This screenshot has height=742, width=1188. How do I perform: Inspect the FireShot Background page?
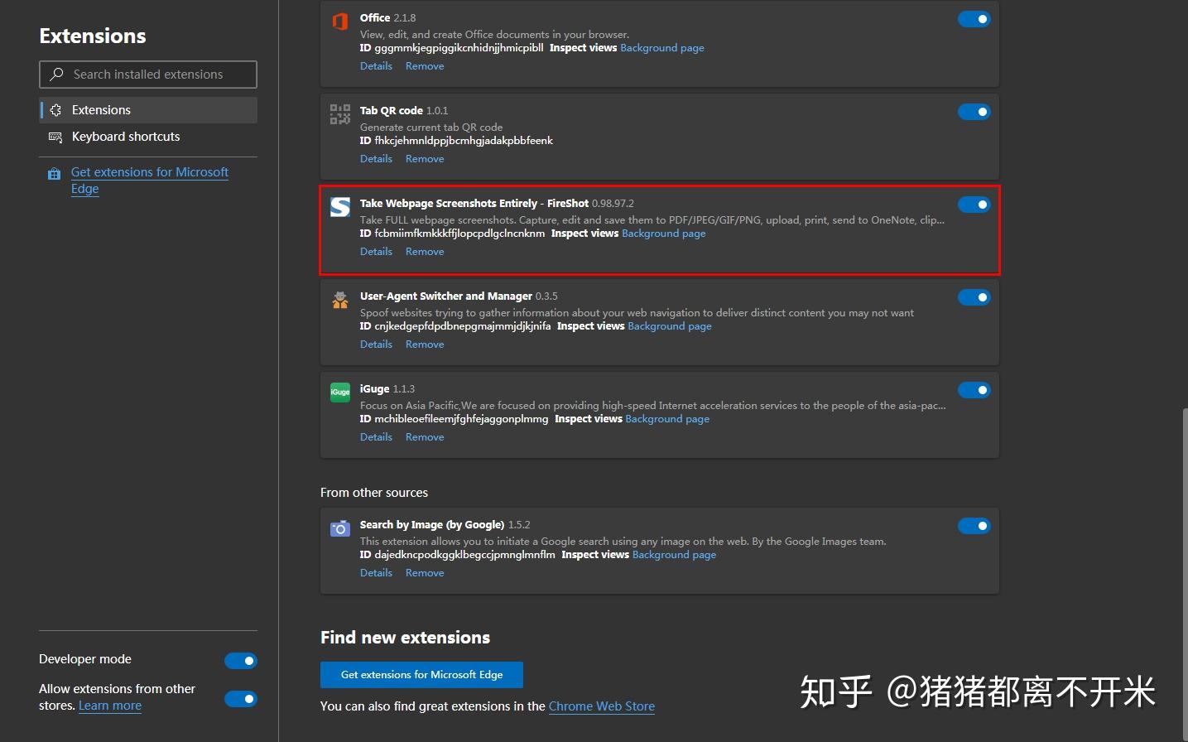pyautogui.click(x=664, y=234)
